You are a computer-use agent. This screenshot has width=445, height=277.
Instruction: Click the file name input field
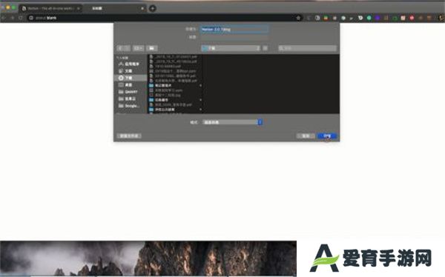[x=234, y=29]
